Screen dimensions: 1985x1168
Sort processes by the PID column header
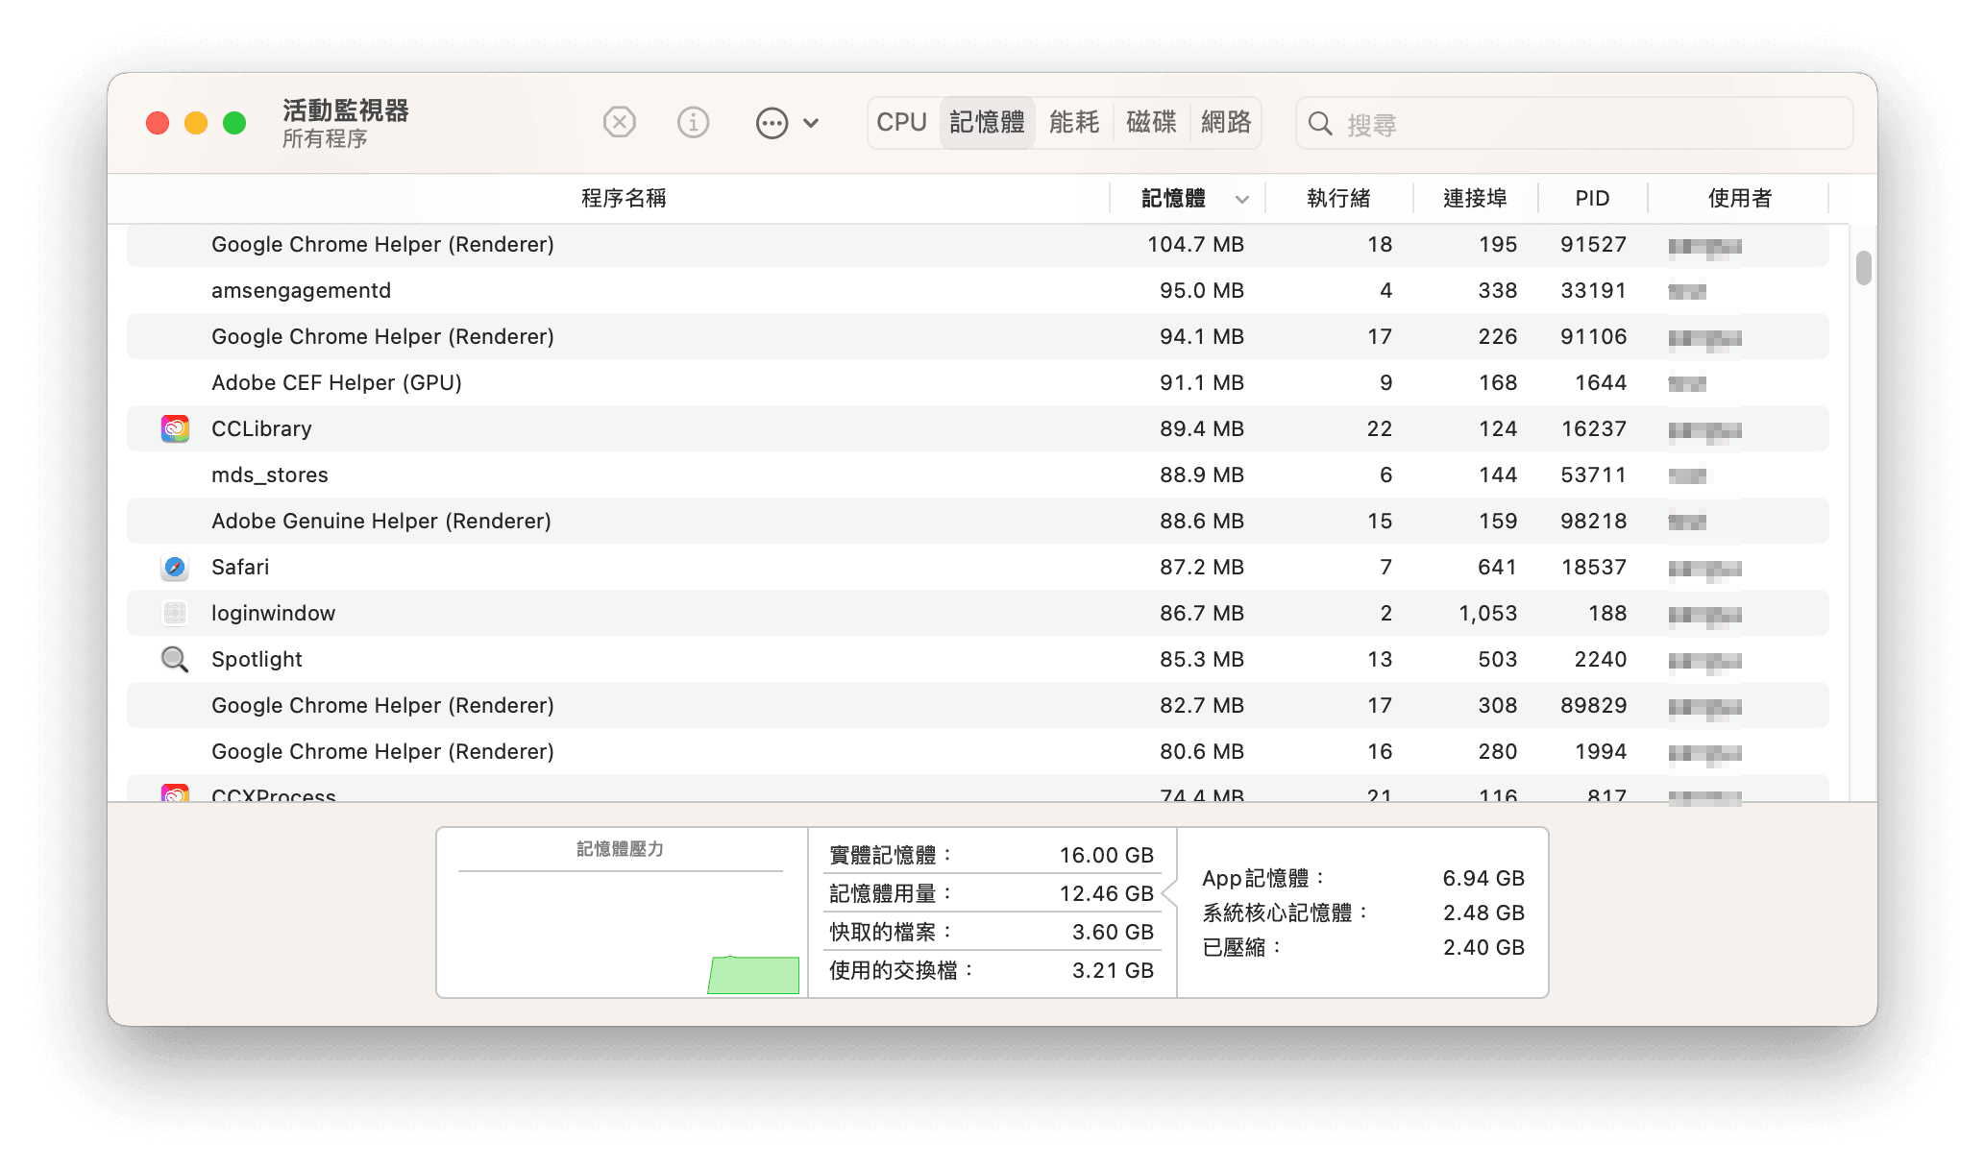coord(1591,198)
